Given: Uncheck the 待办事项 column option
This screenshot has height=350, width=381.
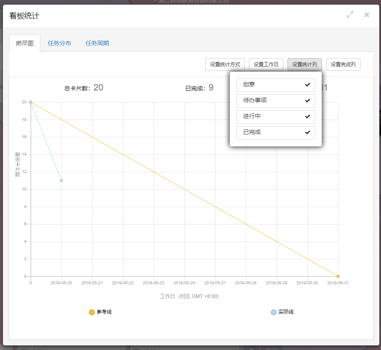Looking at the screenshot, I should coord(276,101).
